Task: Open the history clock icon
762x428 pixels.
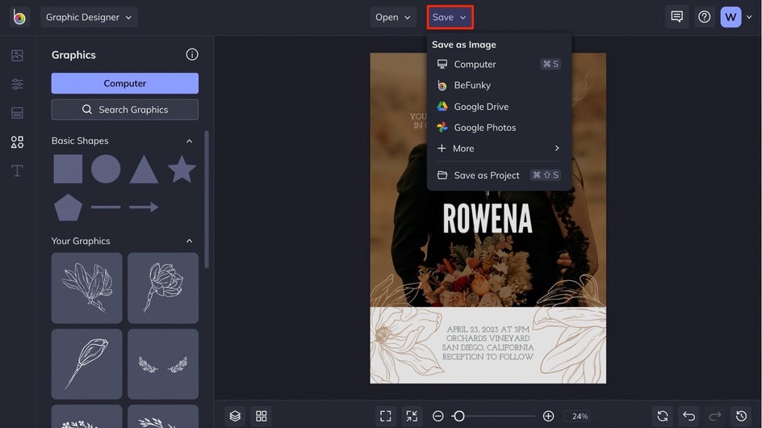Action: pyautogui.click(x=741, y=417)
